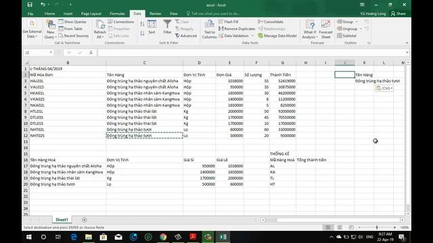Switch to Insert tab
Image resolution: width=433 pixels, height=243 pixels.
[68, 13]
